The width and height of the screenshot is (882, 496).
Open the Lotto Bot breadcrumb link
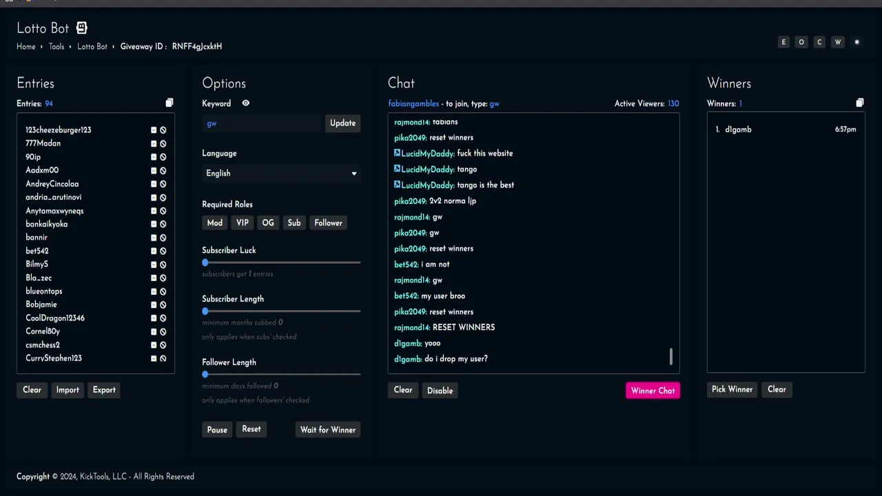[92, 47]
